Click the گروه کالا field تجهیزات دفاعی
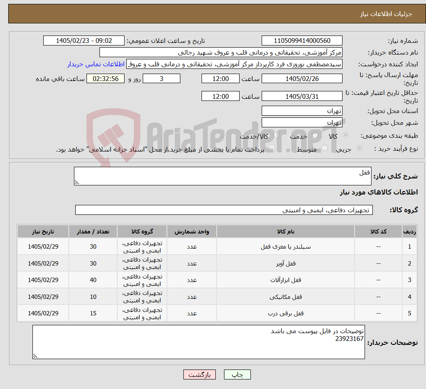Image resolution: width=426 pixels, height=389 pixels. (x=224, y=210)
